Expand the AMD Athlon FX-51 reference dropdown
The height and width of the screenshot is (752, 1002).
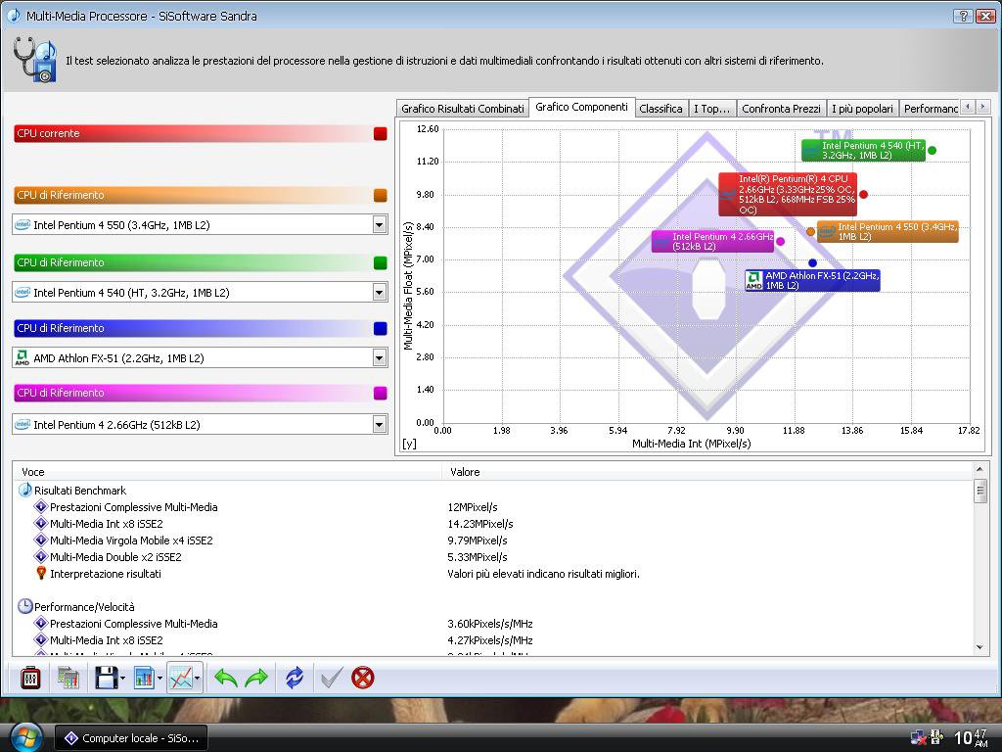[379, 358]
